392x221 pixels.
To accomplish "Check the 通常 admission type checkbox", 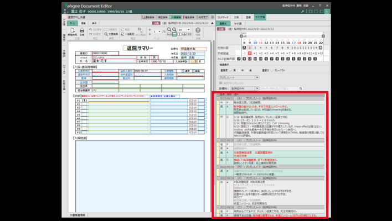I will click(183, 71).
